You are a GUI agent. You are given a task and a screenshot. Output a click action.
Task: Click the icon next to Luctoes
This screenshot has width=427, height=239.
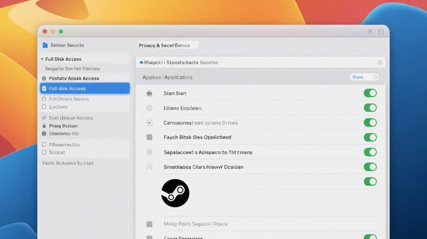pyautogui.click(x=44, y=107)
